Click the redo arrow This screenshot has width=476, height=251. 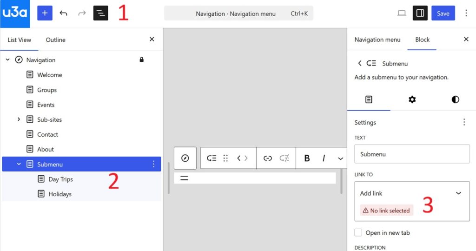(x=82, y=13)
